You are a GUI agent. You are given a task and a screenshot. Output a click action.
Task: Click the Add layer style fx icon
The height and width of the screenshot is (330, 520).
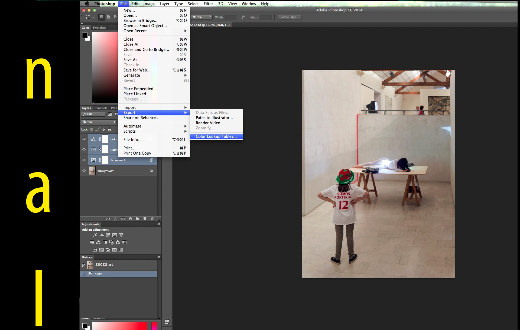click(x=116, y=219)
